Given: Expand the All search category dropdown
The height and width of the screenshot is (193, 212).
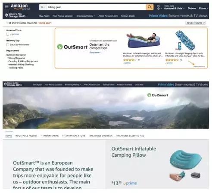Looking at the screenshot, I should pos(43,7).
